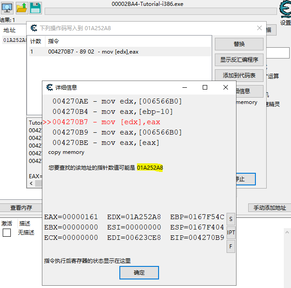Click the EAX=00000161 register value
291x288 pixels.
(x=71, y=217)
